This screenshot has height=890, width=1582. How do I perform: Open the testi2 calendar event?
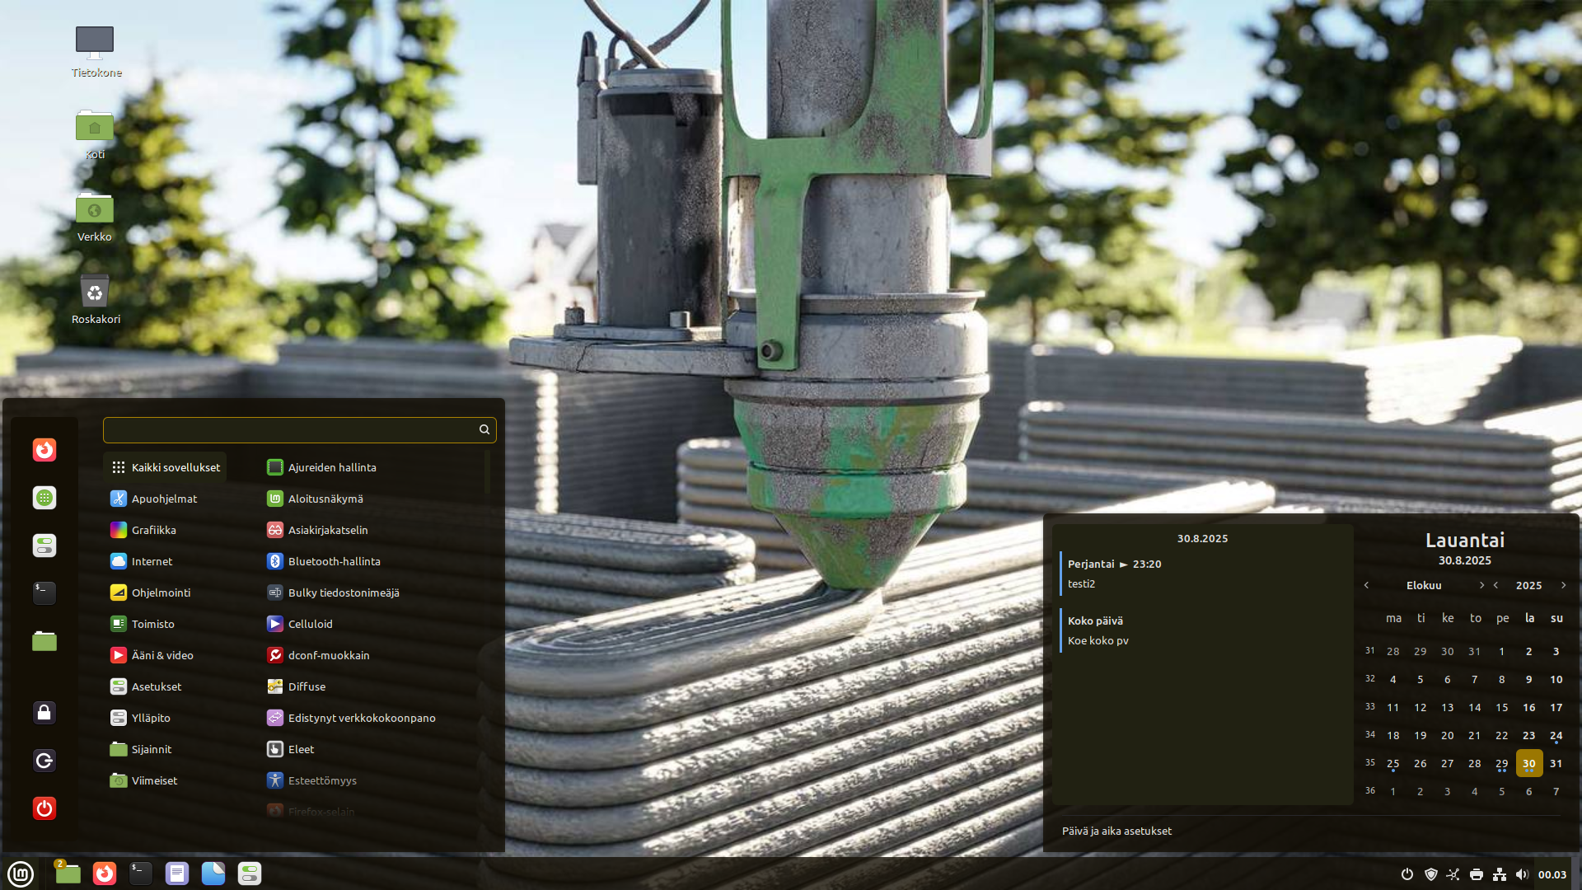pos(1081,583)
